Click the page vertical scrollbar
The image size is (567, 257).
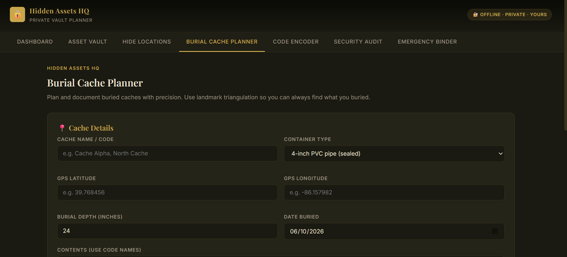click(x=565, y=65)
